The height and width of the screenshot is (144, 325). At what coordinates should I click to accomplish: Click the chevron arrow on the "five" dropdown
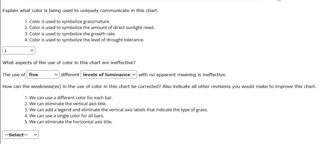[x=56, y=75]
